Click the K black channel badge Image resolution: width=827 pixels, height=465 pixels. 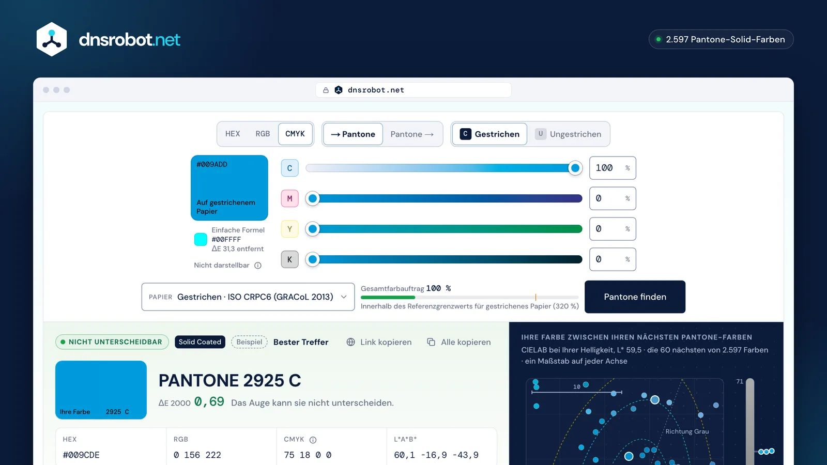(x=289, y=259)
